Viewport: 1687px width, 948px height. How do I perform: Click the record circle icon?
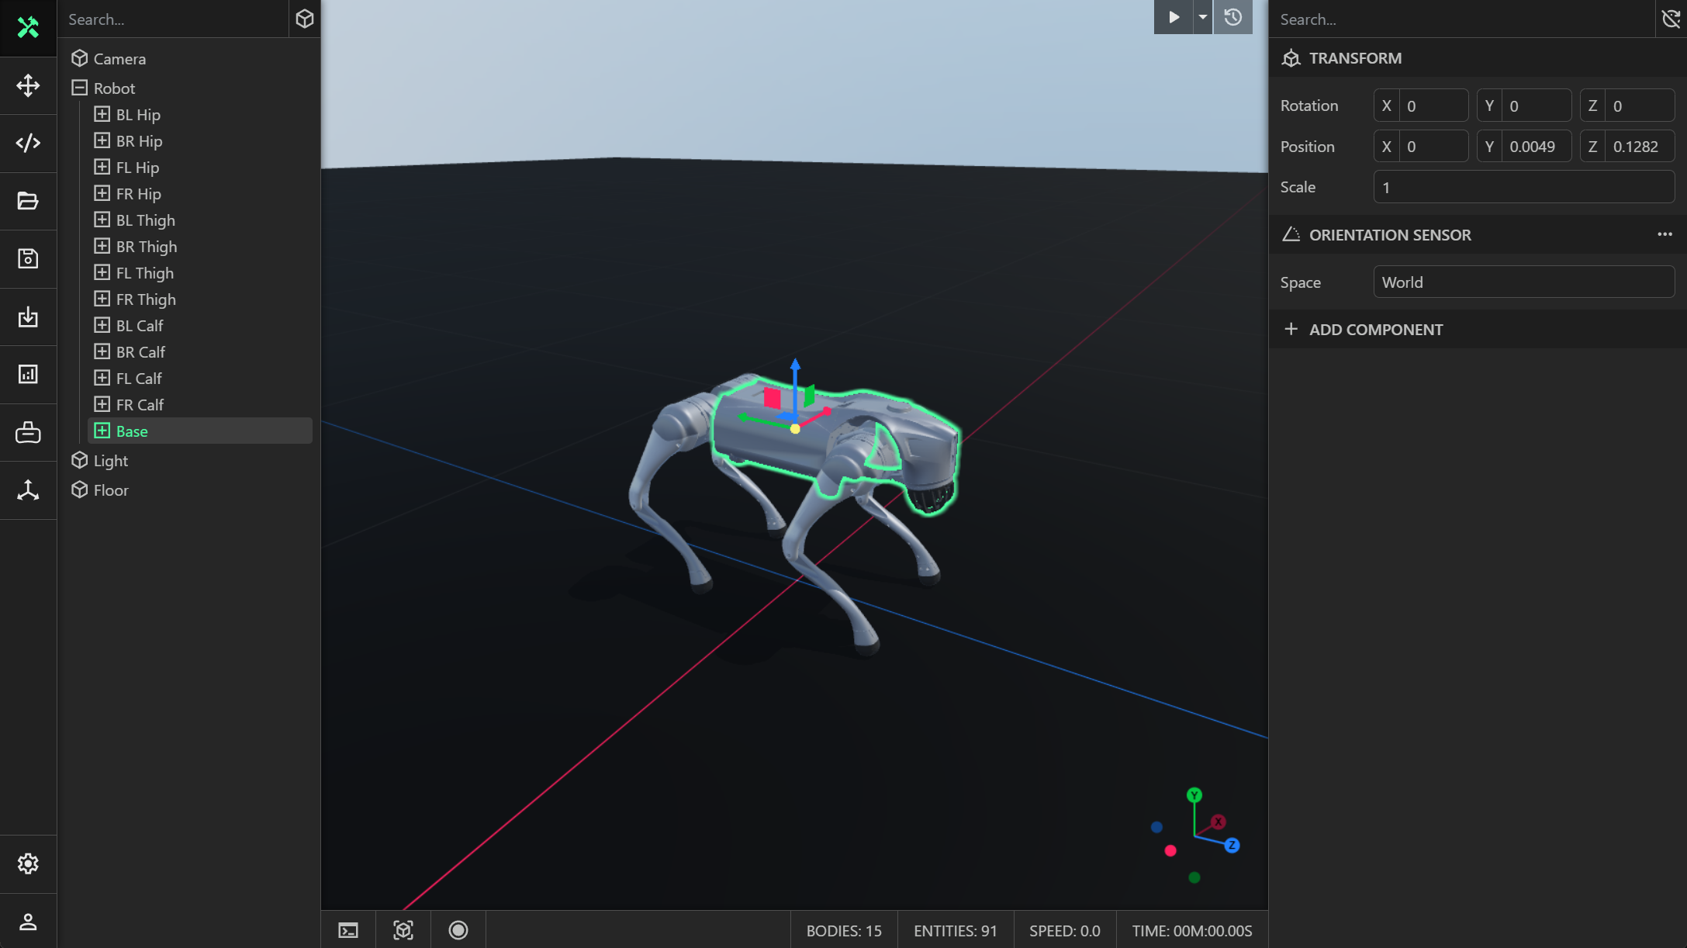tap(458, 930)
